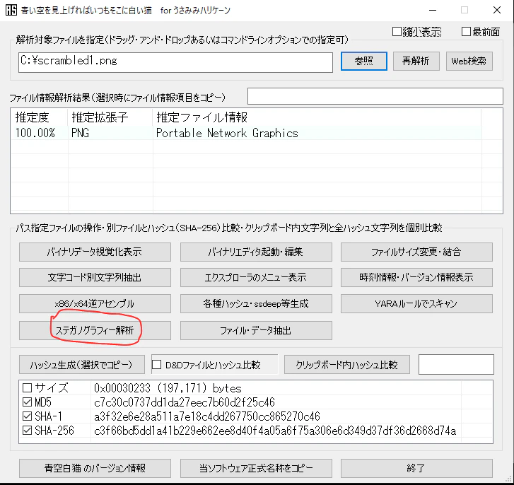Click the file path field C:¥scrambled1.png
The width and height of the screenshot is (514, 485).
point(176,62)
